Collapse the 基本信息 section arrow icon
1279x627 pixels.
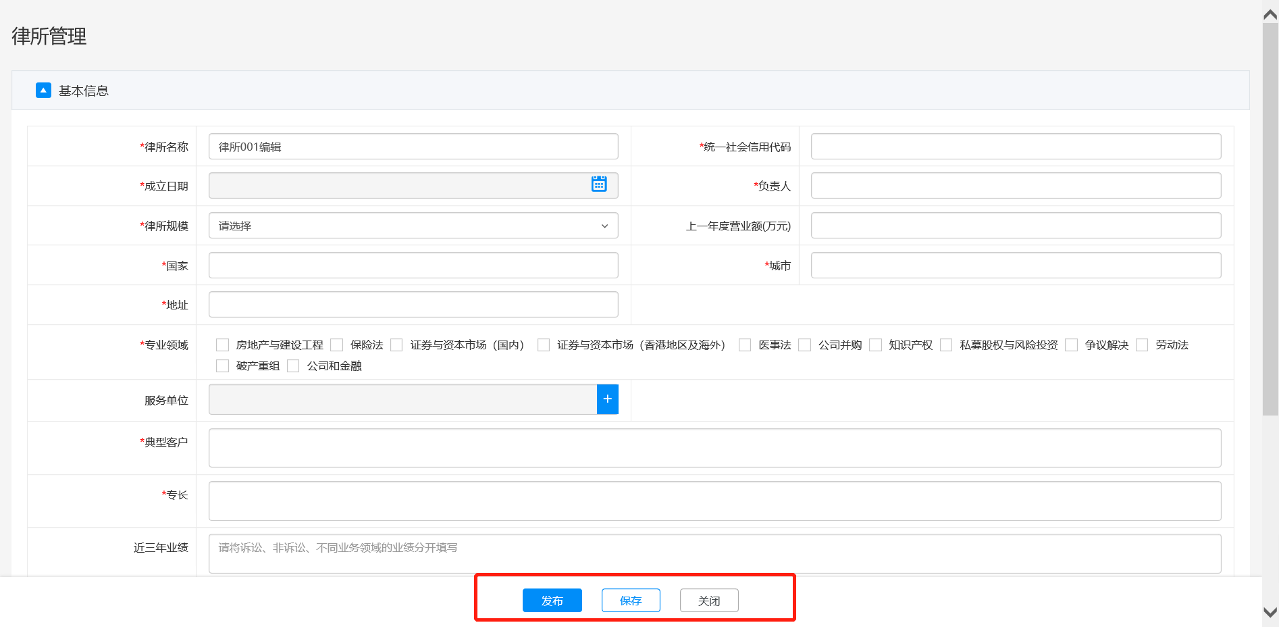(x=43, y=91)
